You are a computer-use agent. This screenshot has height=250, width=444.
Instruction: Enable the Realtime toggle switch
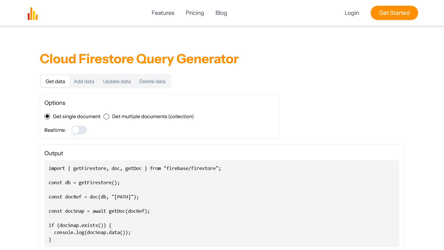point(79,130)
